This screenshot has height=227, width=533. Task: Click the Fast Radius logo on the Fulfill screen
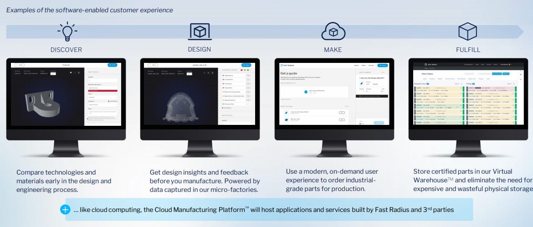click(x=430, y=64)
